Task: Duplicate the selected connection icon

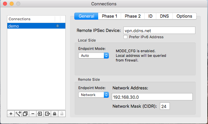Action: point(25,114)
